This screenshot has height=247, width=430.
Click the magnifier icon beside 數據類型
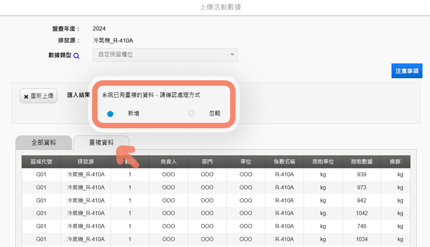77,56
